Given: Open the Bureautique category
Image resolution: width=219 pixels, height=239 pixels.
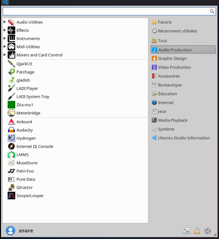Looking at the screenshot, I should click(183, 85).
